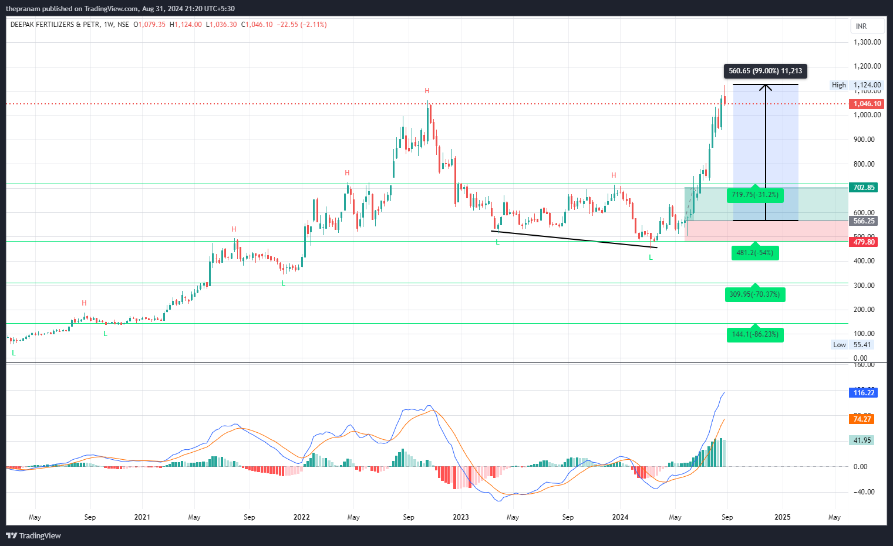The height and width of the screenshot is (546, 893).
Task: Click the 1,200.00 price axis label
Action: (867, 66)
